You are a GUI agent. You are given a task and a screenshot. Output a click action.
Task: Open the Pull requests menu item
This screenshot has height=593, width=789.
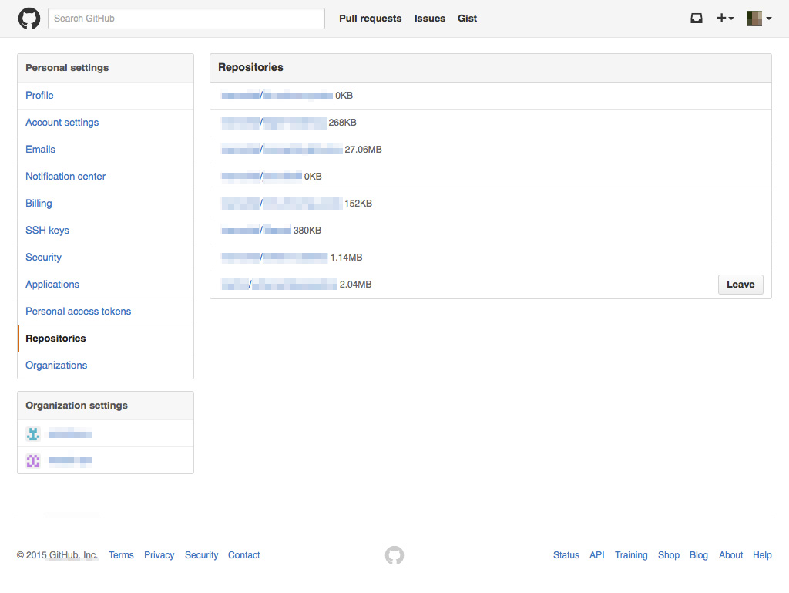coord(370,18)
